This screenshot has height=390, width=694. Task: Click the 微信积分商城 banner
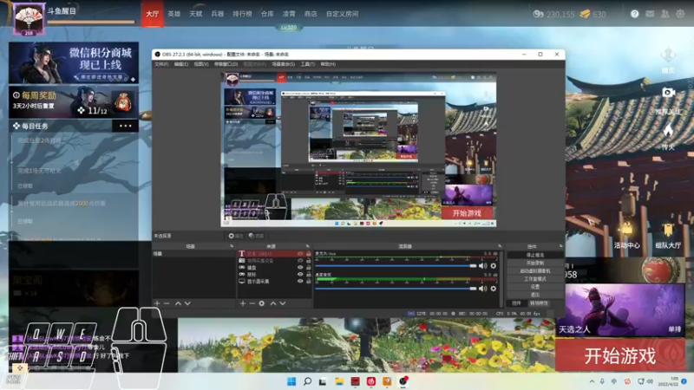74,62
